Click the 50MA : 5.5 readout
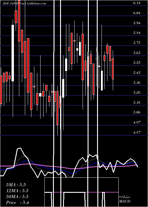Viewport: 148px width, 207px height. [17, 197]
